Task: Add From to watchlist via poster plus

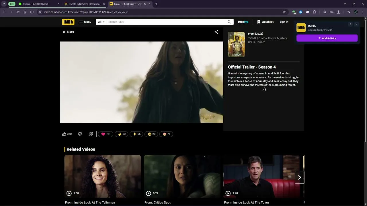Action: (231, 35)
